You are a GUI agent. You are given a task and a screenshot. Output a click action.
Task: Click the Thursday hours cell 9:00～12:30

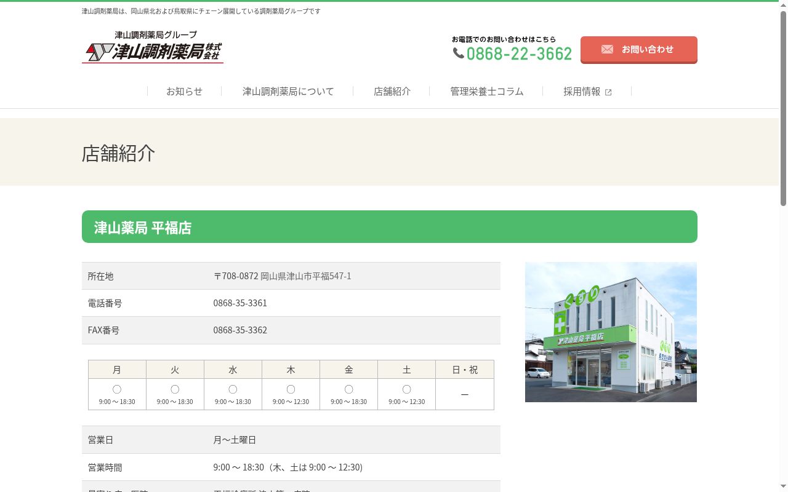pyautogui.click(x=291, y=394)
